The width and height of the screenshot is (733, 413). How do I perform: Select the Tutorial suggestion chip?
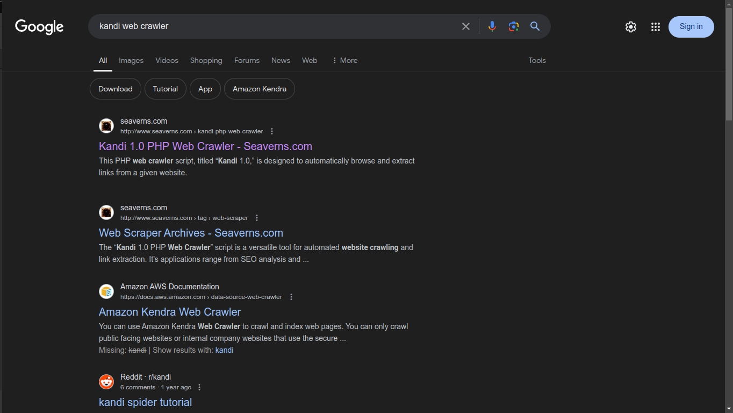(x=166, y=89)
